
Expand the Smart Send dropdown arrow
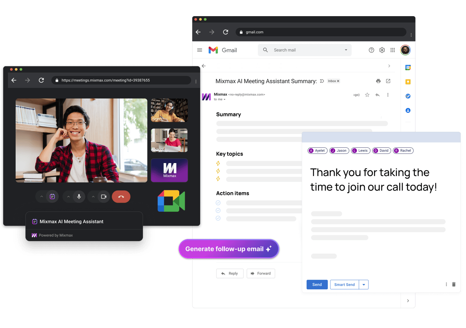coord(363,285)
